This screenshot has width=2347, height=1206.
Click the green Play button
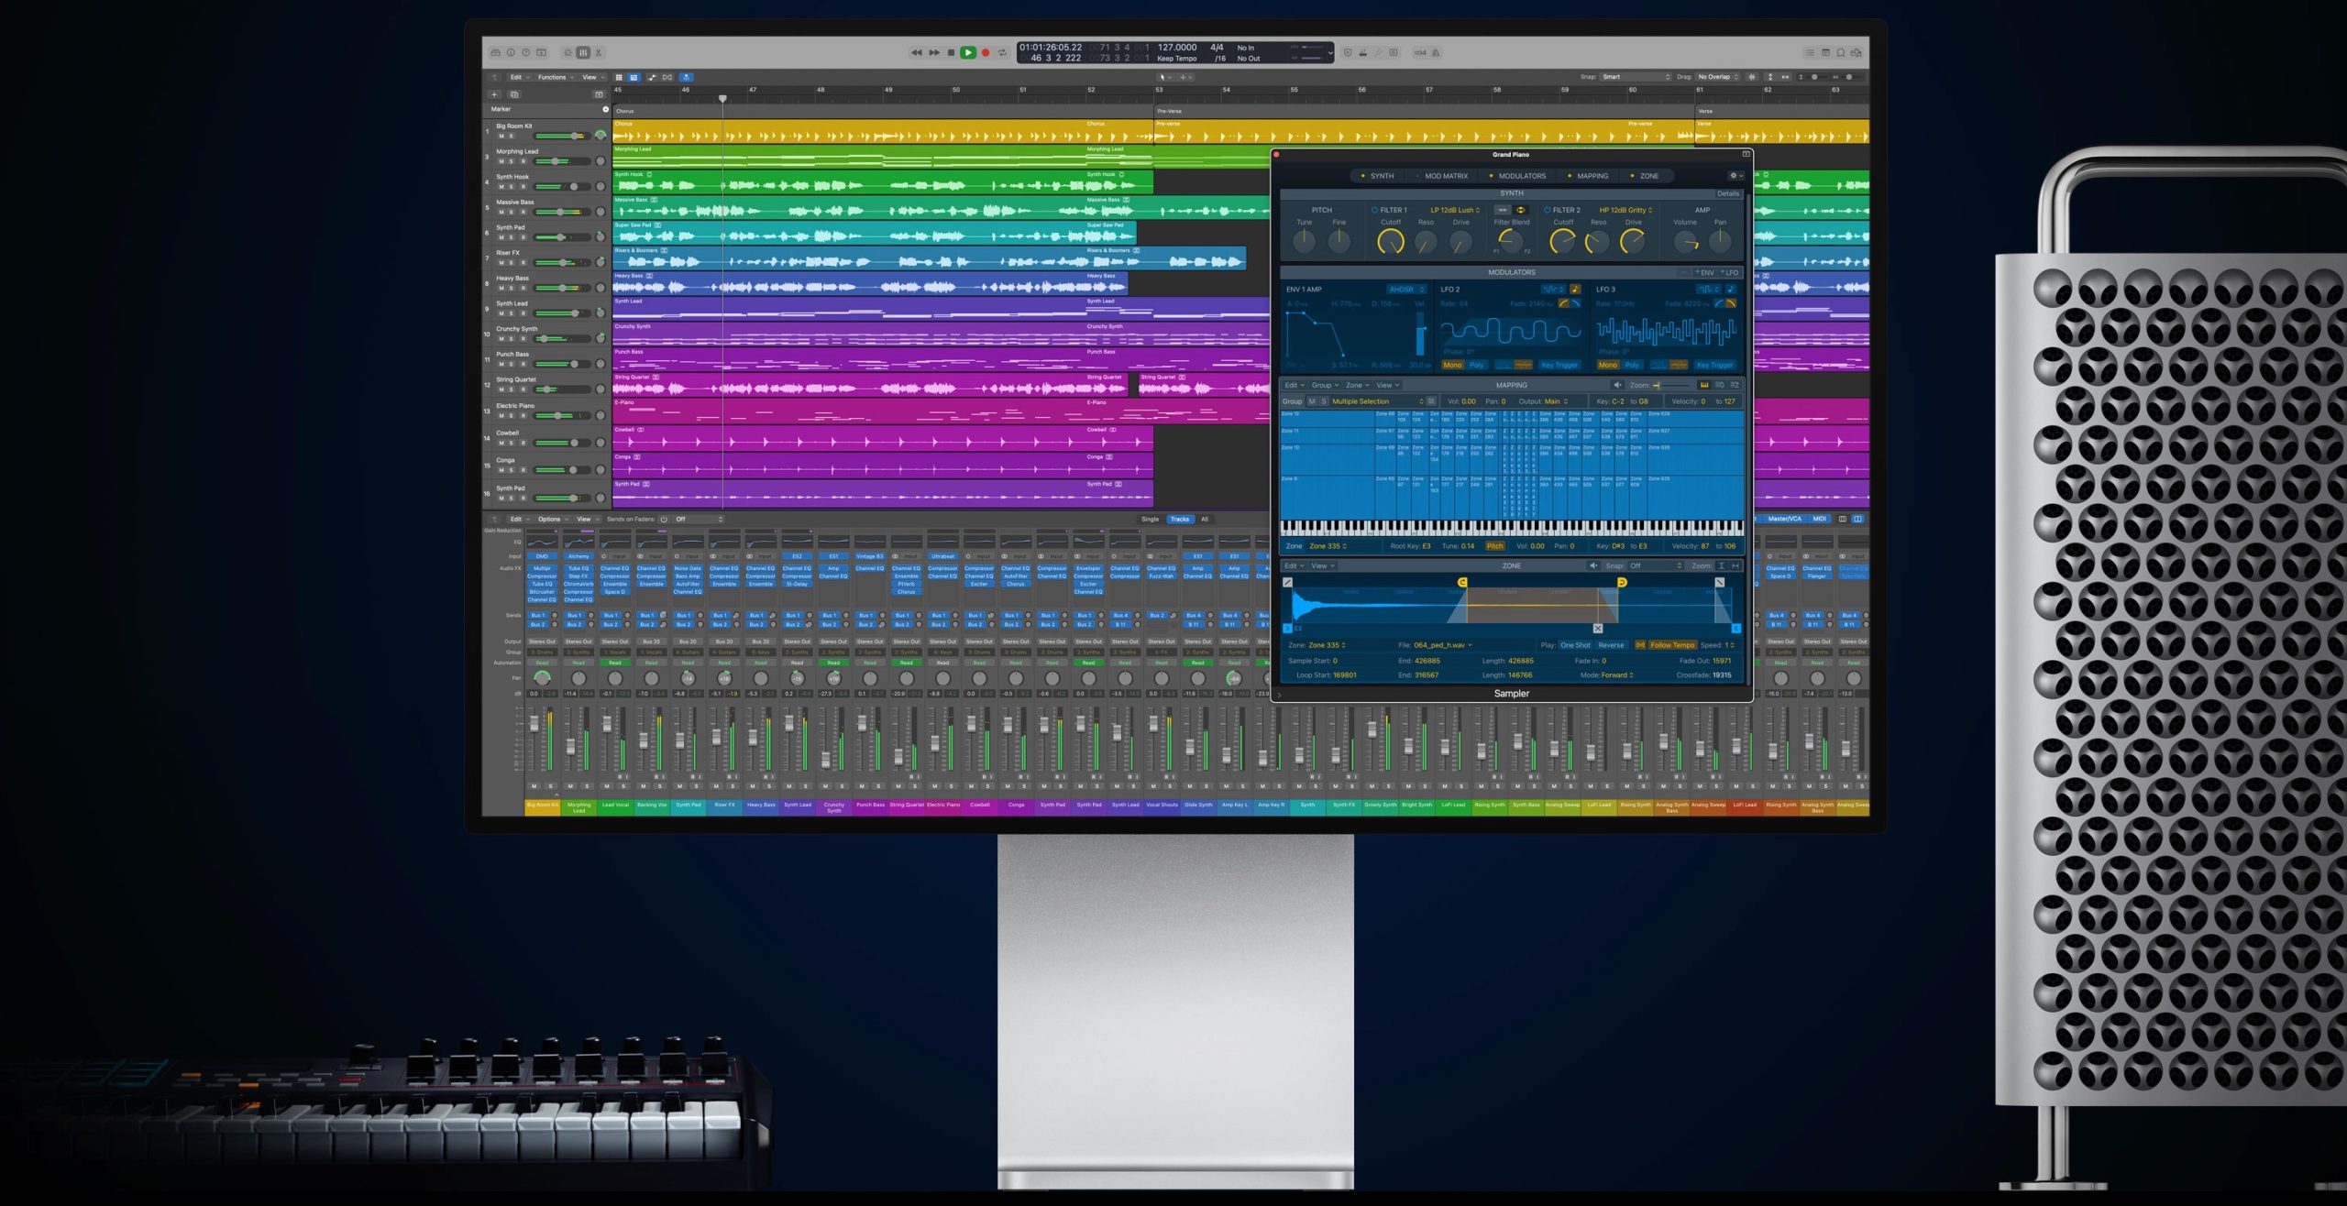967,52
